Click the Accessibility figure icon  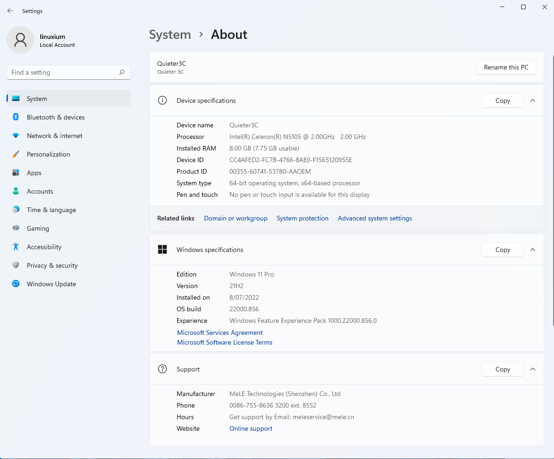(16, 246)
